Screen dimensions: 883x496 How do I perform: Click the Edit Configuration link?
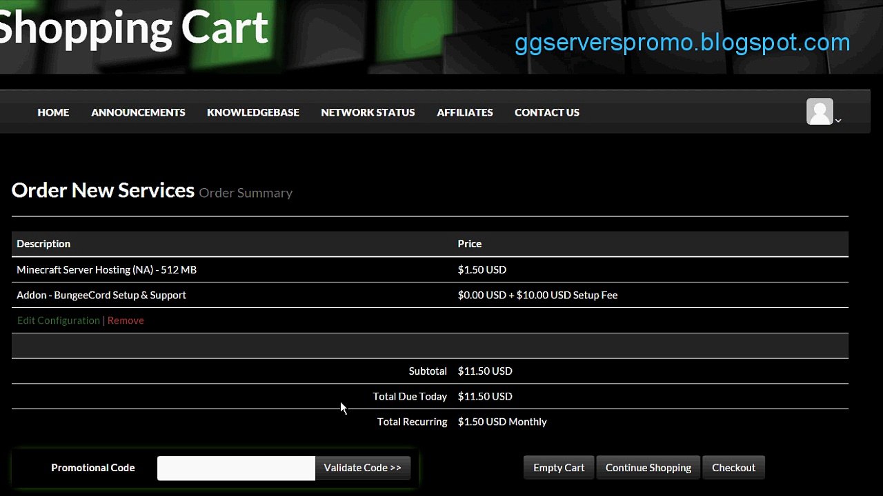[59, 320]
